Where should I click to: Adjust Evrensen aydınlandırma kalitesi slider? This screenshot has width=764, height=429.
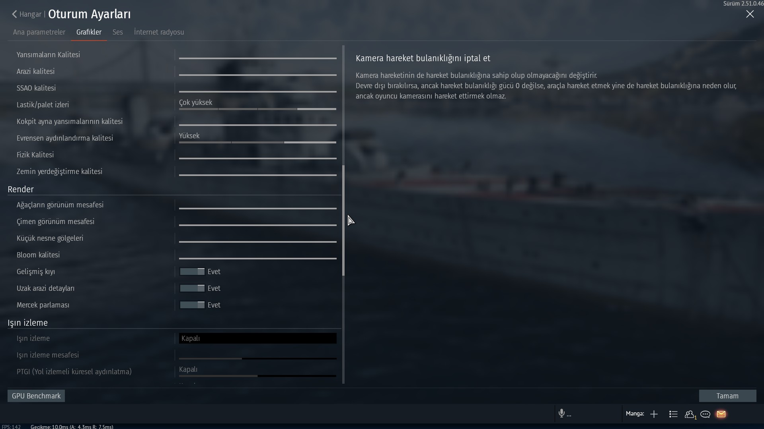coord(257,142)
